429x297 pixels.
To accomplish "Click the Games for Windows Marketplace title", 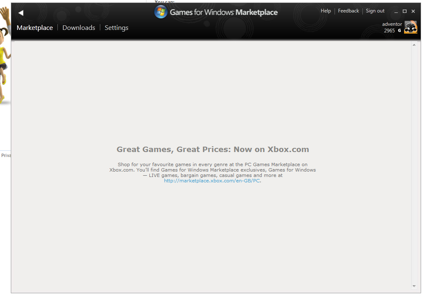I will (223, 12).
